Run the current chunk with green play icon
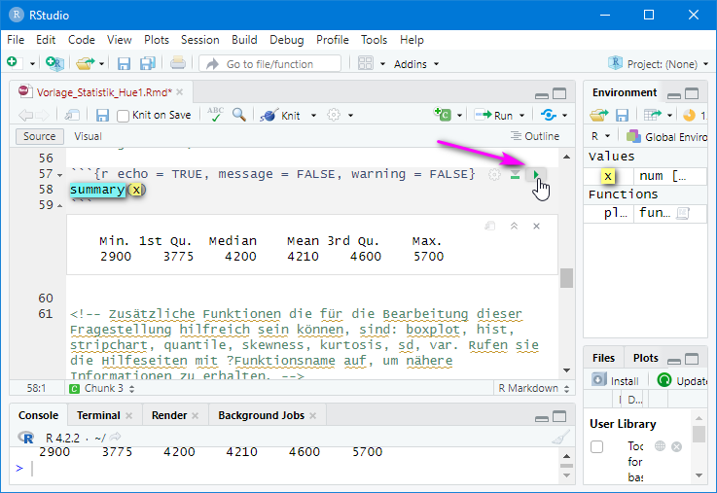 coord(536,174)
